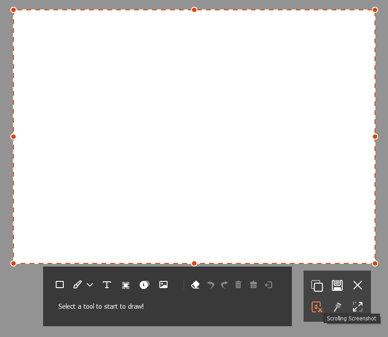Click the left-middle selection edge handle
The width and height of the screenshot is (388, 337).
click(13, 137)
